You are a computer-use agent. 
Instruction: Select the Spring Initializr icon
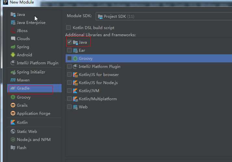point(13,72)
